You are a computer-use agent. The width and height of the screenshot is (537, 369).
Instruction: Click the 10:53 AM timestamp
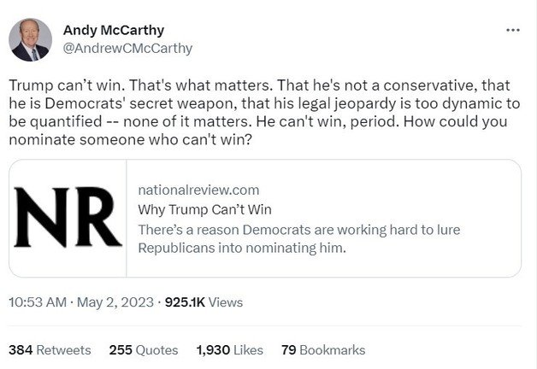coord(38,302)
